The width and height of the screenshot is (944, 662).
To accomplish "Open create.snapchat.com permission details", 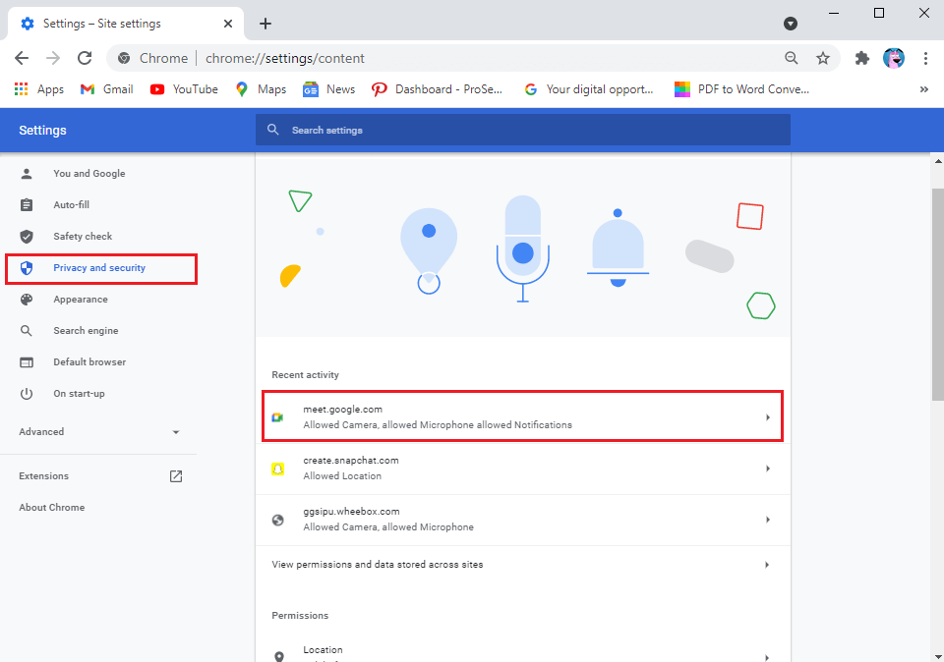I will 522,469.
